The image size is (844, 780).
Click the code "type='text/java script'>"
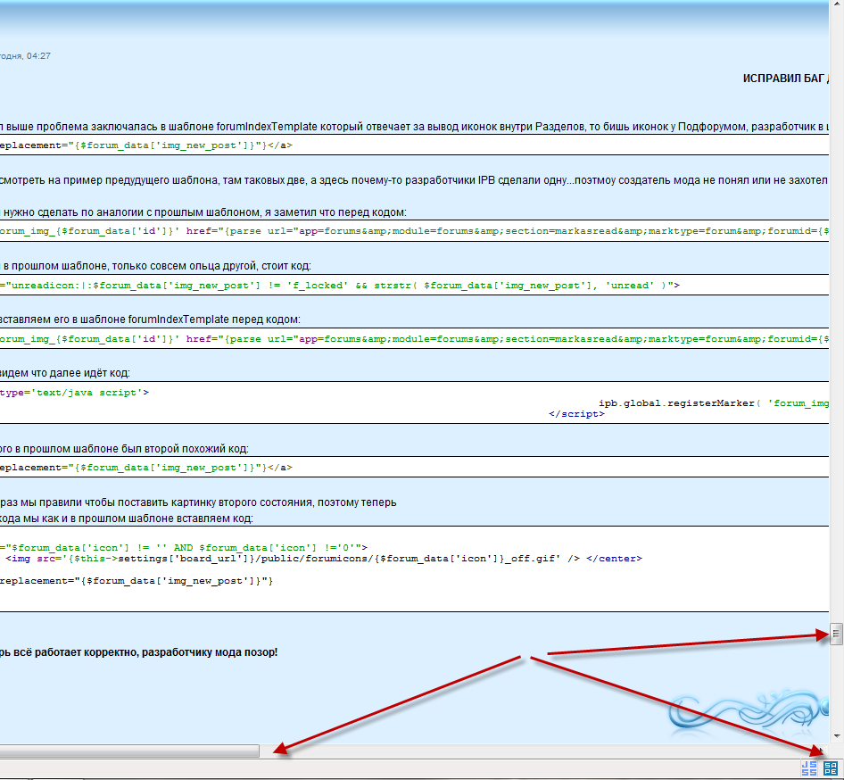pos(74,393)
